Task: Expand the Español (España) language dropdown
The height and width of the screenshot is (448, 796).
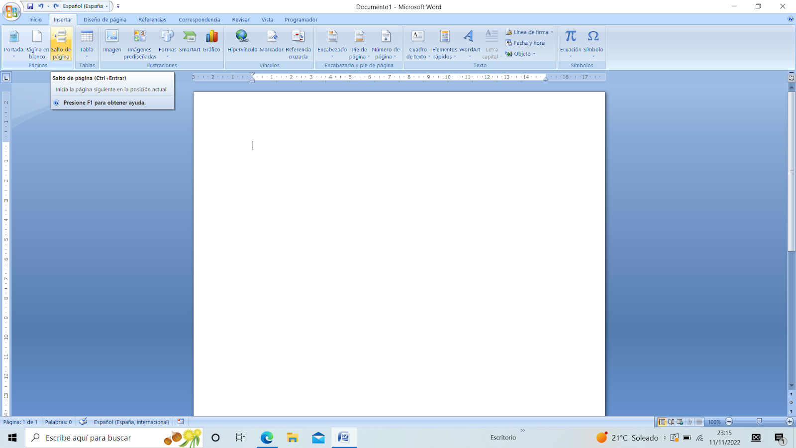Action: 106,6
